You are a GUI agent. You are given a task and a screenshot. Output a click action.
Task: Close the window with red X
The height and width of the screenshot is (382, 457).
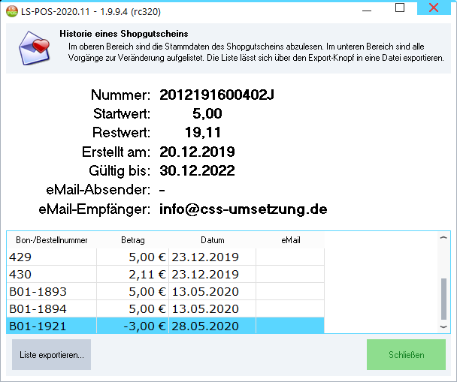click(x=434, y=8)
